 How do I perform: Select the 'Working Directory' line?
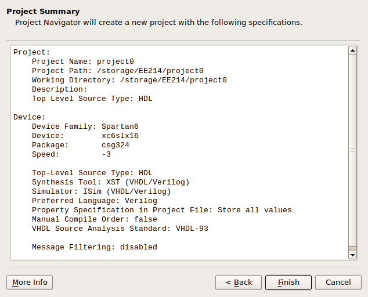click(129, 80)
